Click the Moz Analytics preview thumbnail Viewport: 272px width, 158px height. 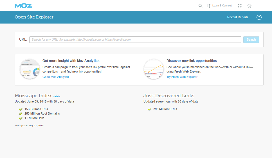[30, 69]
